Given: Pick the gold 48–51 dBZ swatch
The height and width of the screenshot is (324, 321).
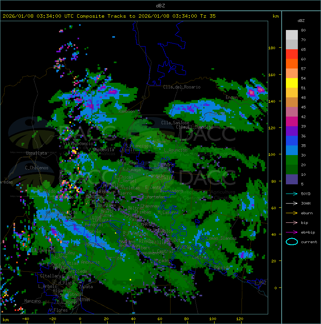Looking at the screenshot, I should [x=292, y=93].
